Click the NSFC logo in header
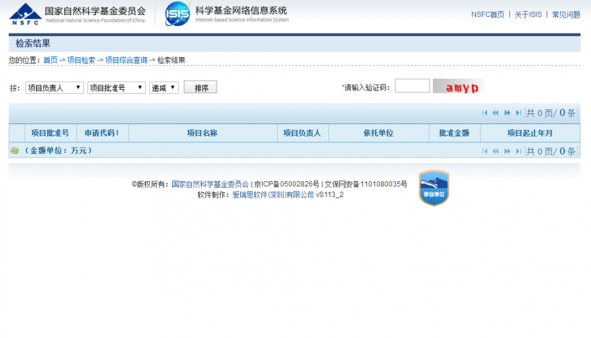The image size is (591, 338). pos(25,13)
